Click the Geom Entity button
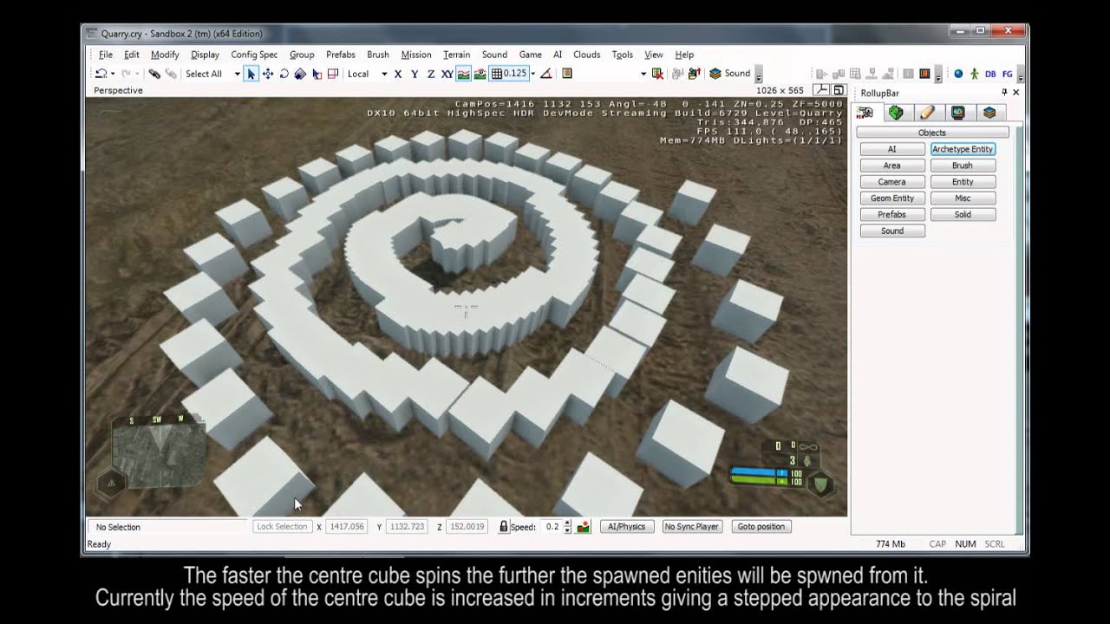The width and height of the screenshot is (1110, 624). [x=892, y=198]
